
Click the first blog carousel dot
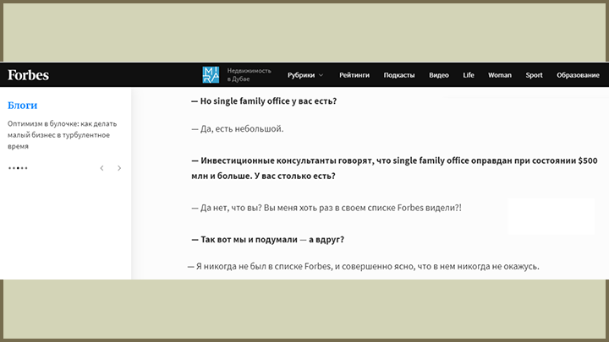(9, 168)
